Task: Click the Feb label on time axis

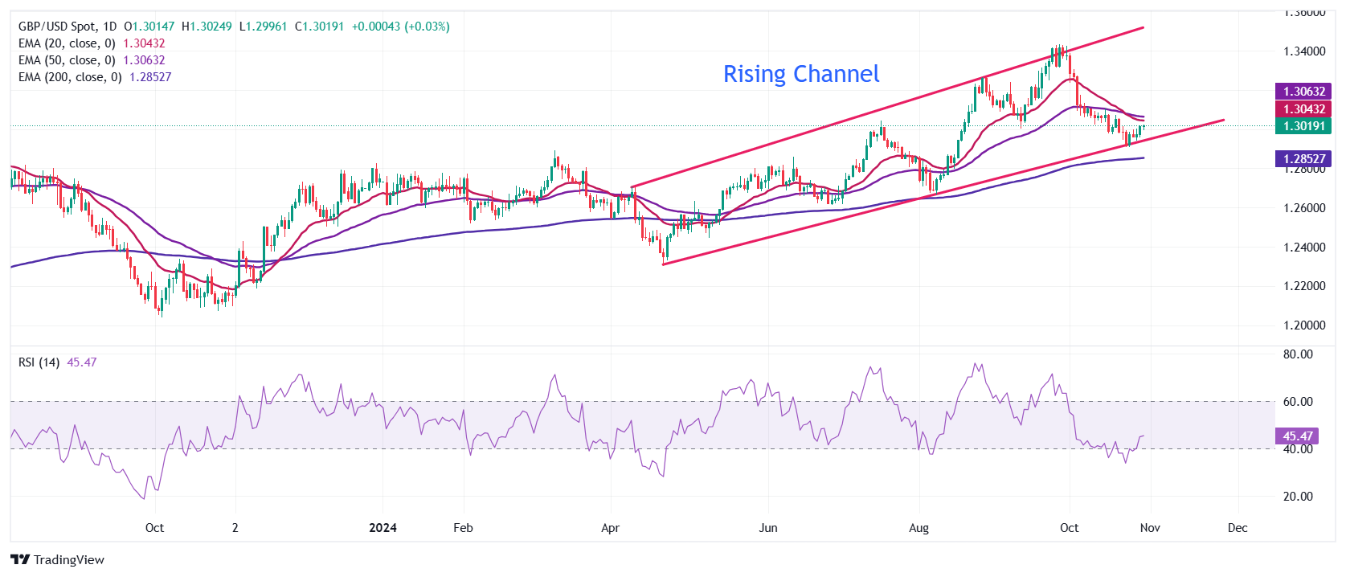Action: (463, 528)
